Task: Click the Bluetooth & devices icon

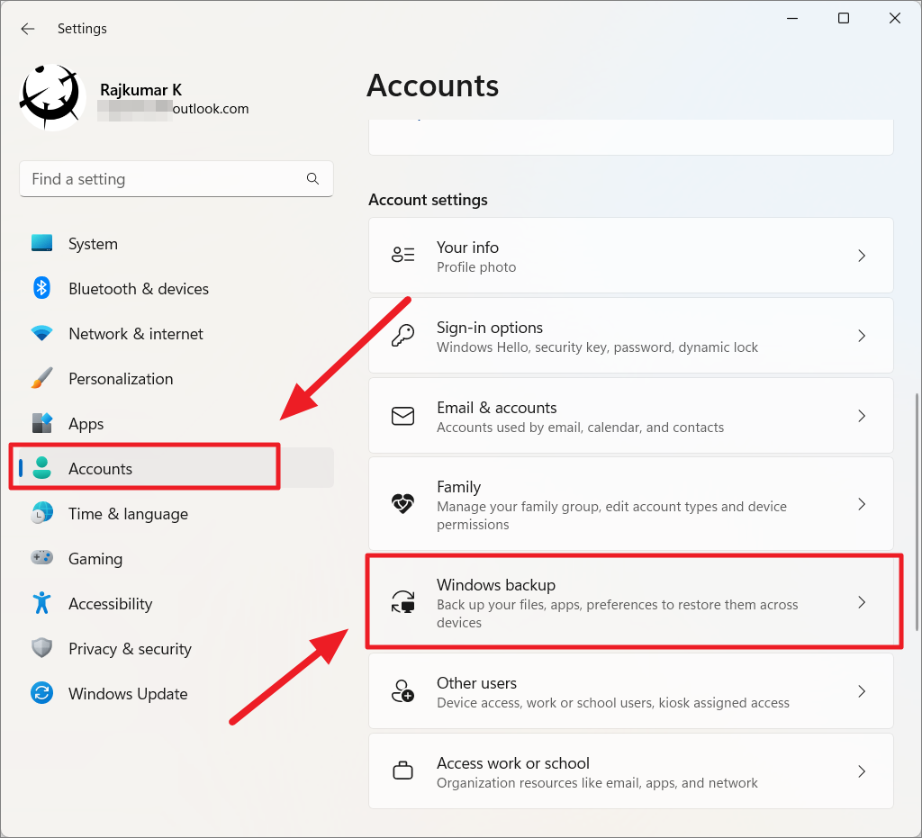Action: [x=41, y=288]
